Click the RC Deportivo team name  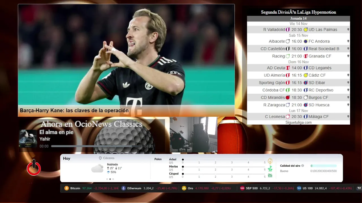[321, 90]
